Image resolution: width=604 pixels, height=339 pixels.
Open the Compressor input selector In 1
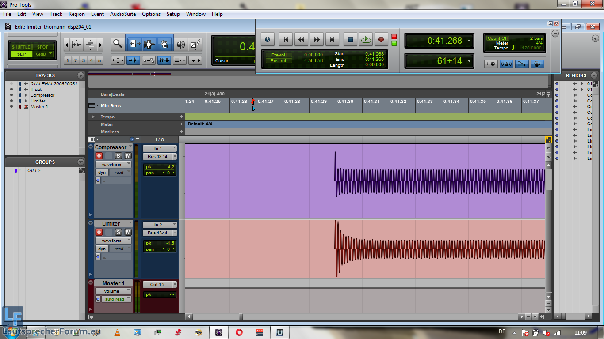tap(159, 149)
